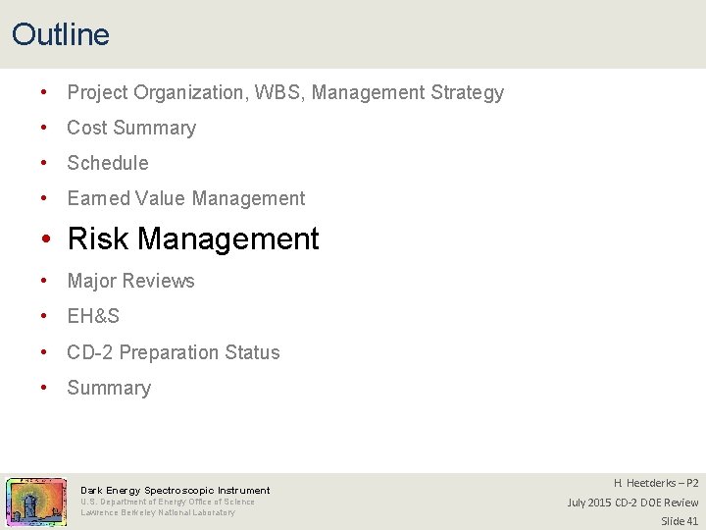Open the Earned Value Management item

pyautogui.click(x=186, y=199)
